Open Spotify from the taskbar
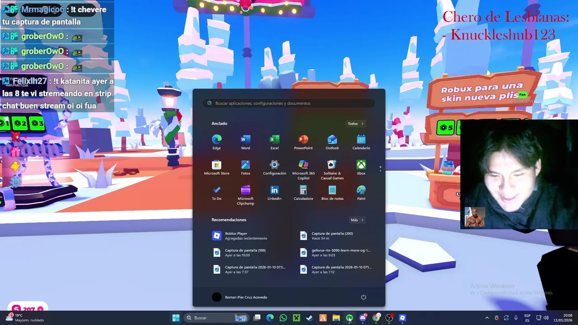 (350, 318)
